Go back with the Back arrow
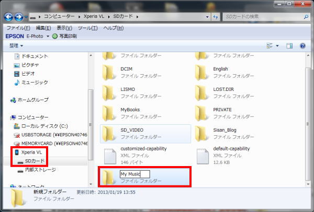The width and height of the screenshot is (314, 212). tap(8, 17)
